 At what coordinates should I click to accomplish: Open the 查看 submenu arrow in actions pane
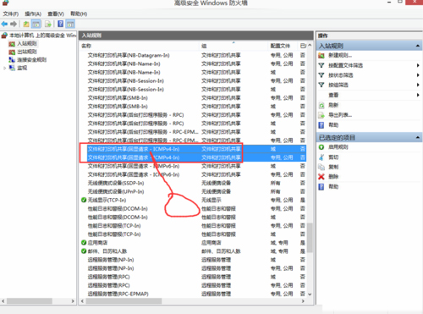(418, 95)
